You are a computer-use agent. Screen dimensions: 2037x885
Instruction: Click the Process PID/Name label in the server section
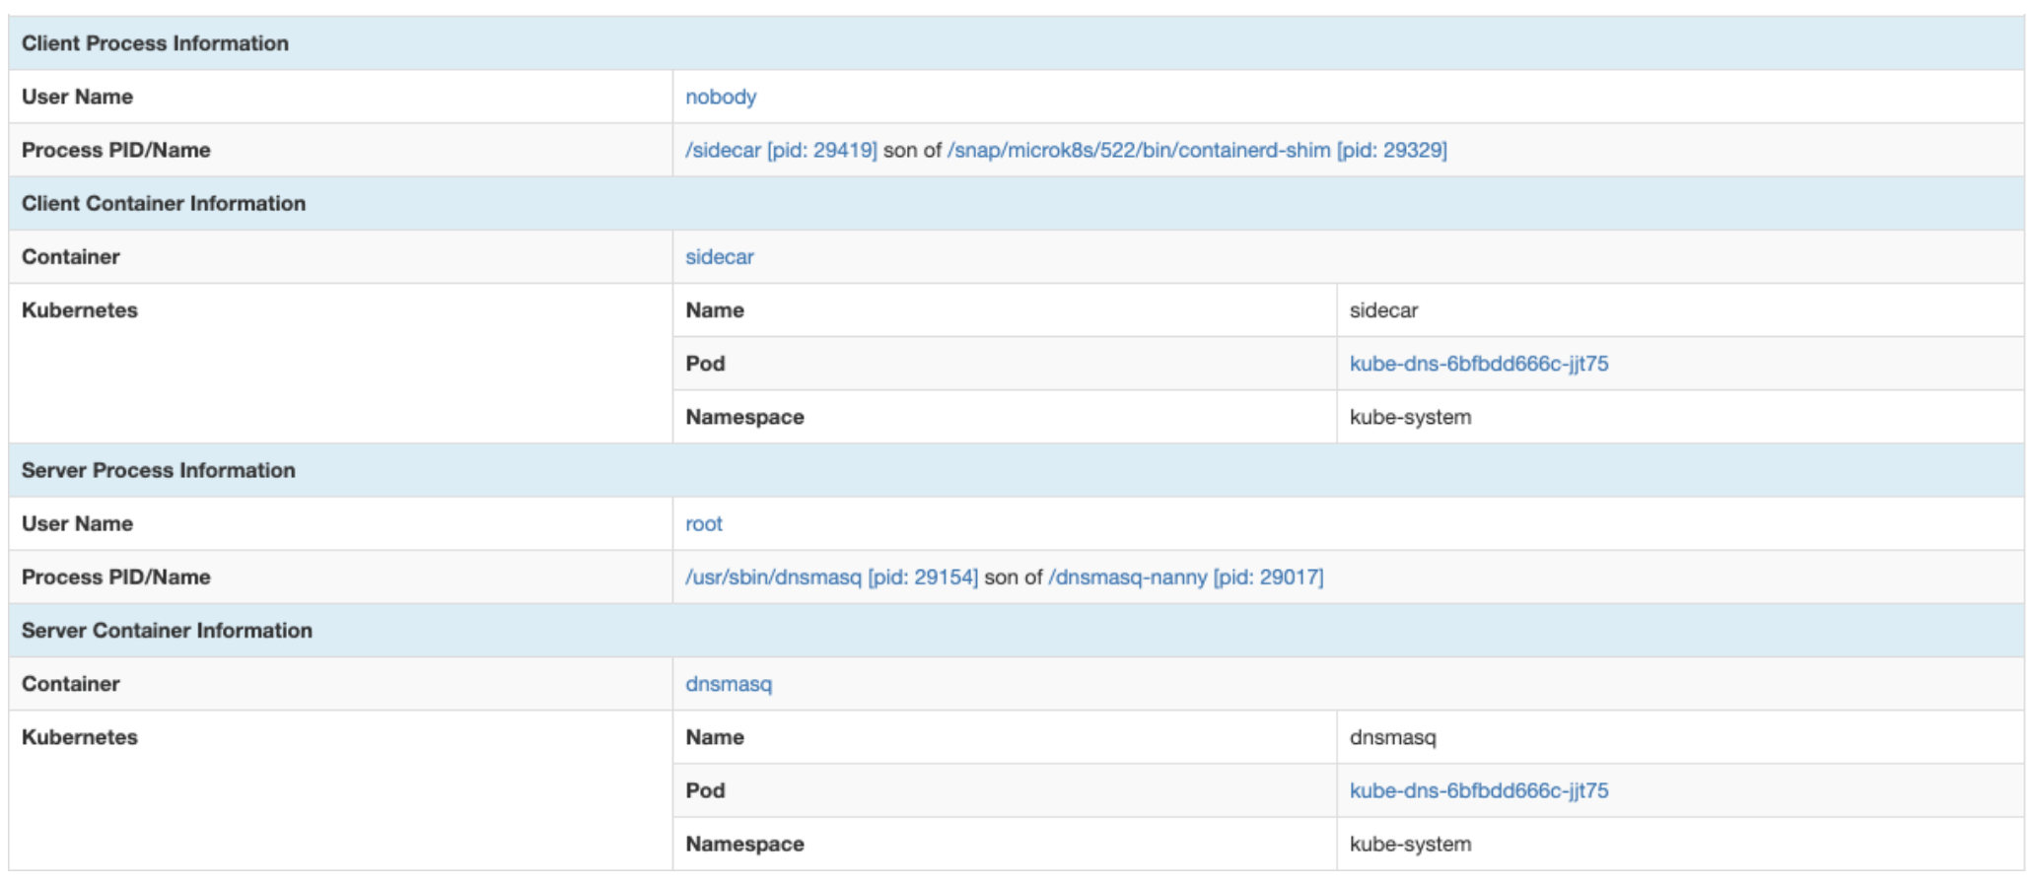[x=115, y=577]
